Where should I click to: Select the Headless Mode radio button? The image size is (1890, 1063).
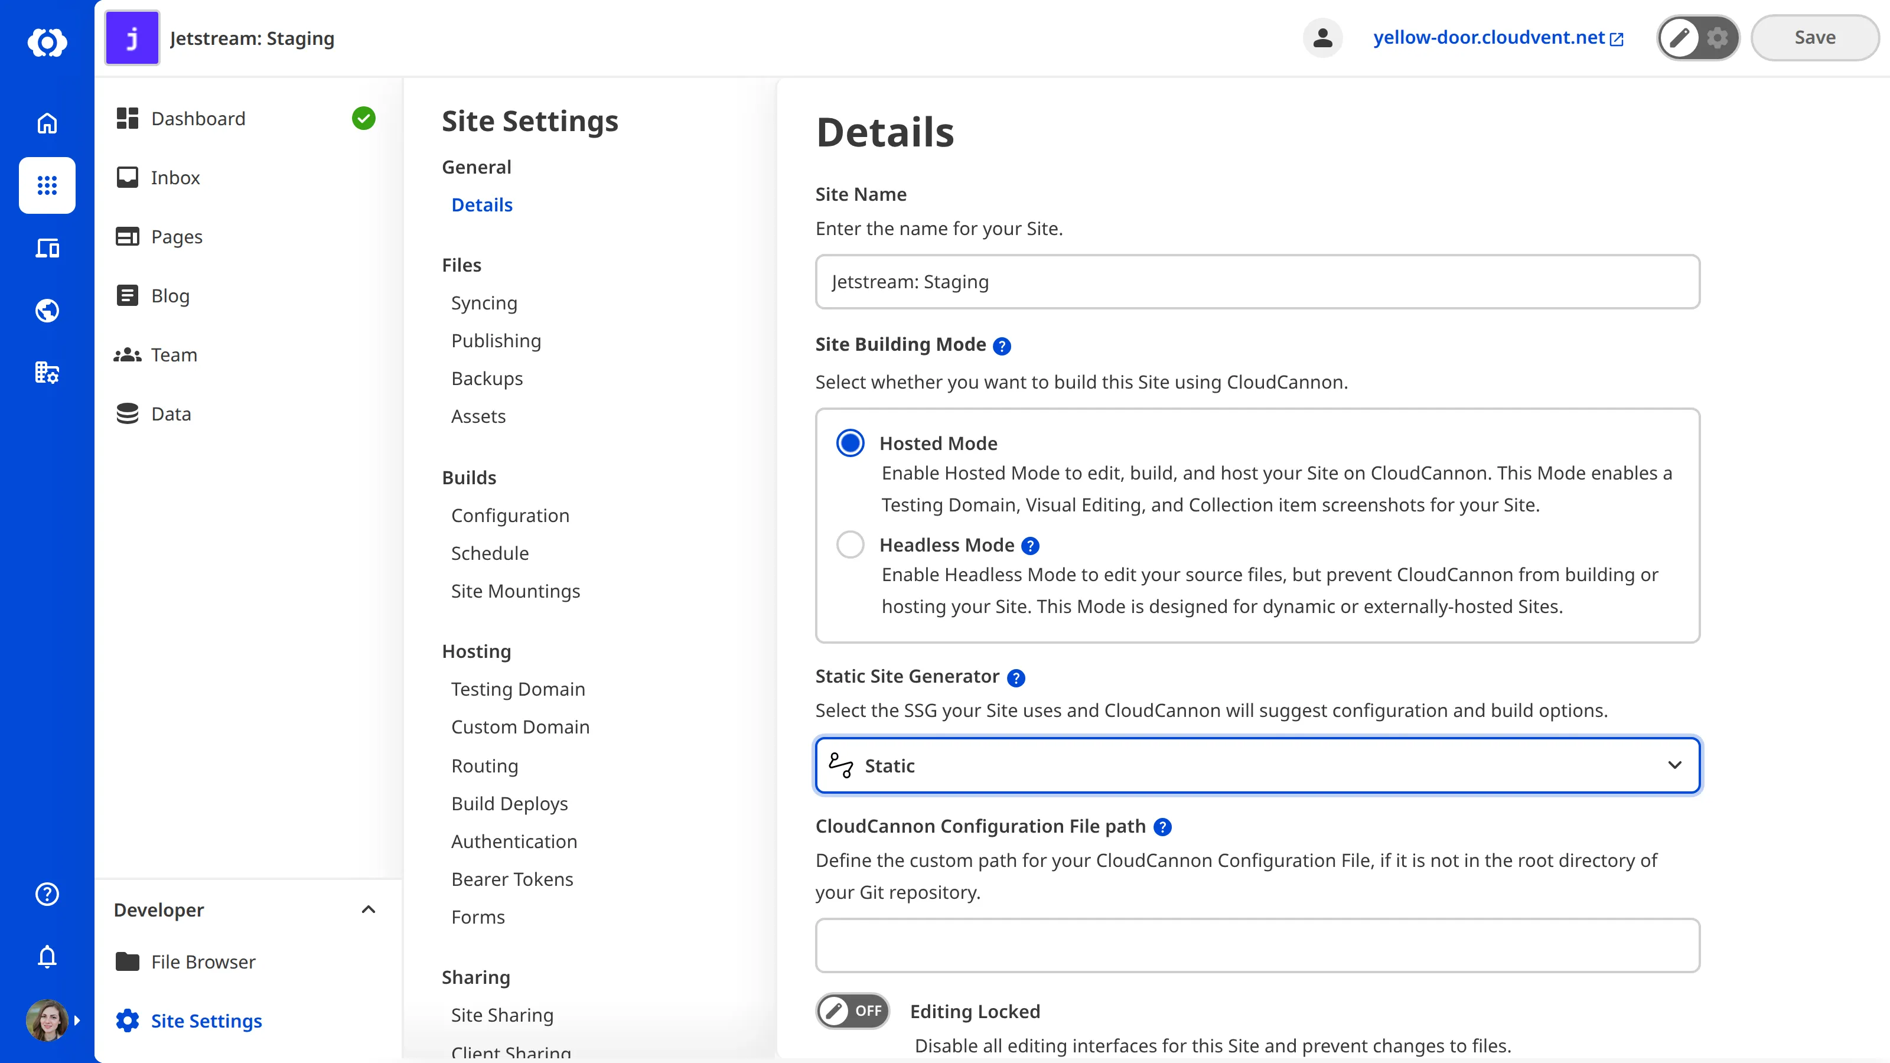850,544
